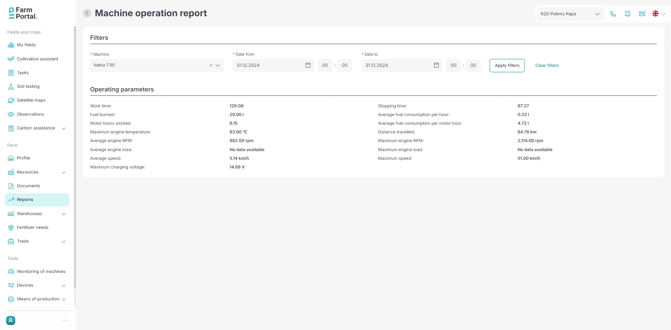Click the phone contact icon
Viewport: 671px width, 330px height.
click(x=613, y=14)
